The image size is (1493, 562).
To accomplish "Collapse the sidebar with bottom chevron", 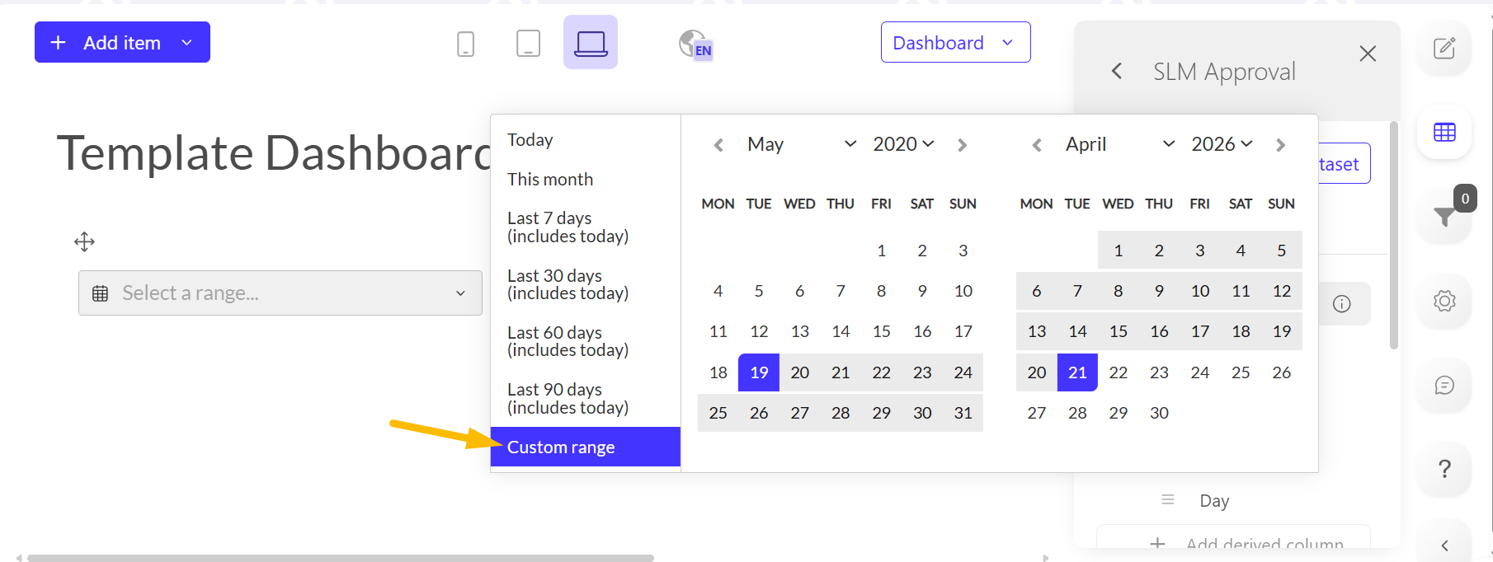I will click(x=1444, y=545).
